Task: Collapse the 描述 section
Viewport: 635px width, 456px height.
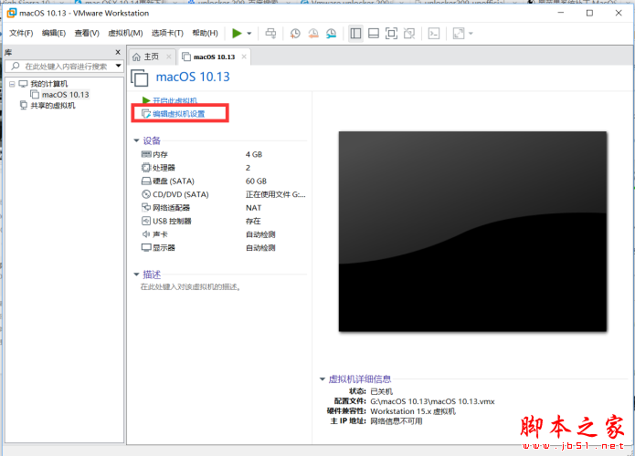Action: click(136, 275)
